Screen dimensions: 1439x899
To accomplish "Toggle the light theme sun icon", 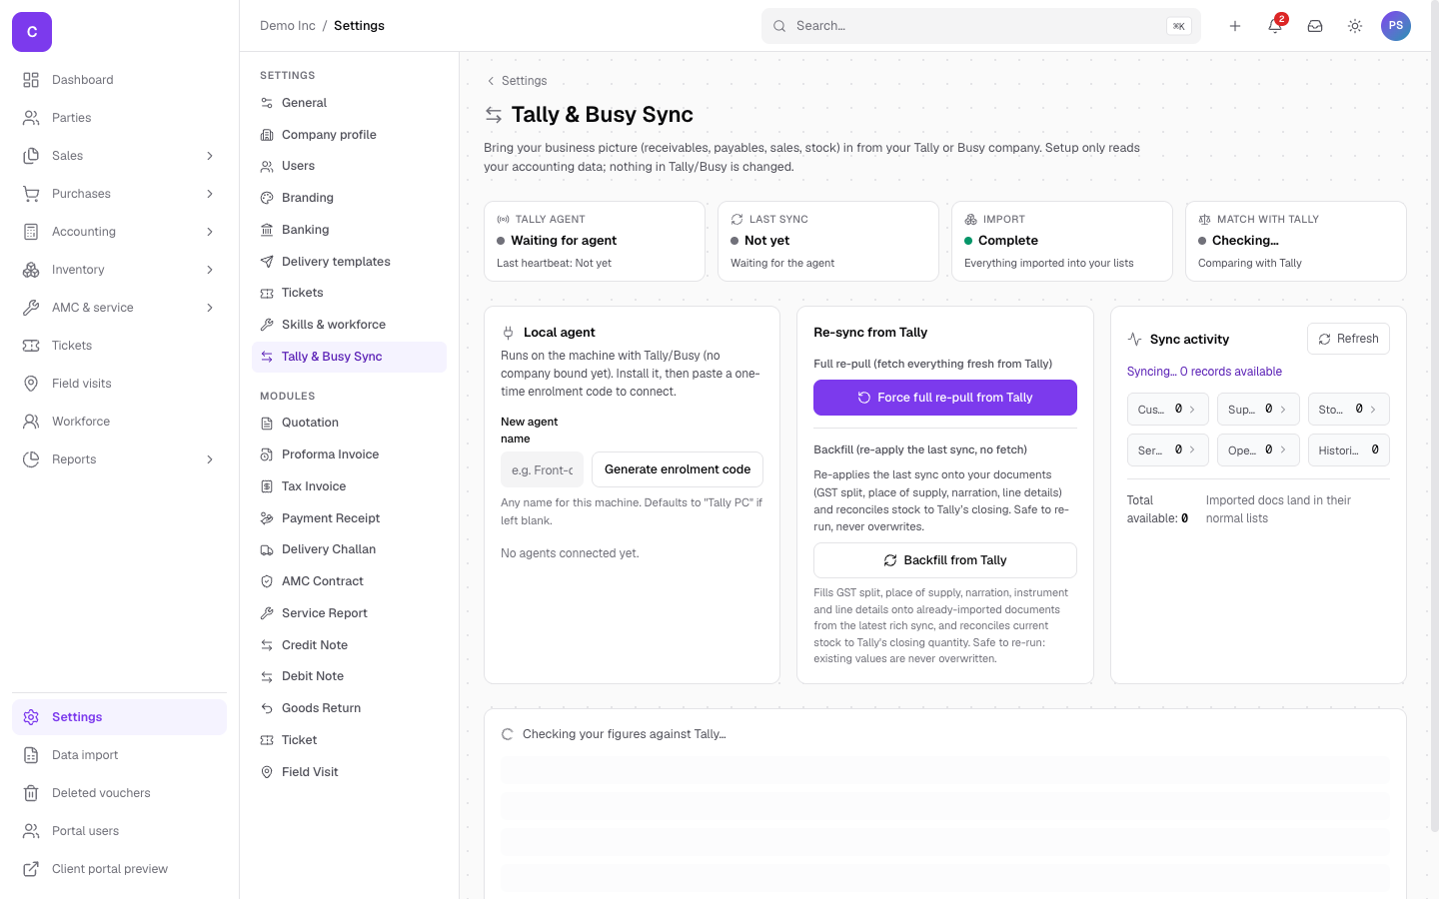I will click(x=1355, y=26).
